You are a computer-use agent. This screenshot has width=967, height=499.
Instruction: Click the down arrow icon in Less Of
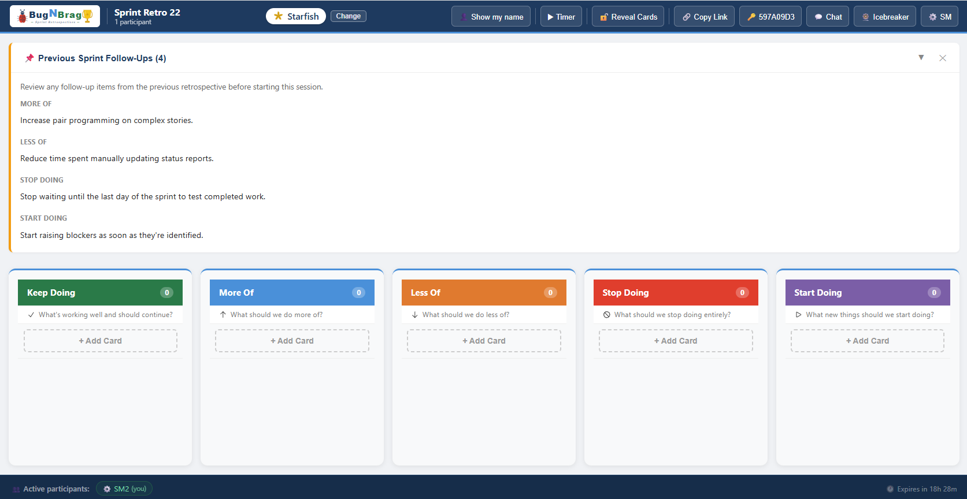coord(415,315)
